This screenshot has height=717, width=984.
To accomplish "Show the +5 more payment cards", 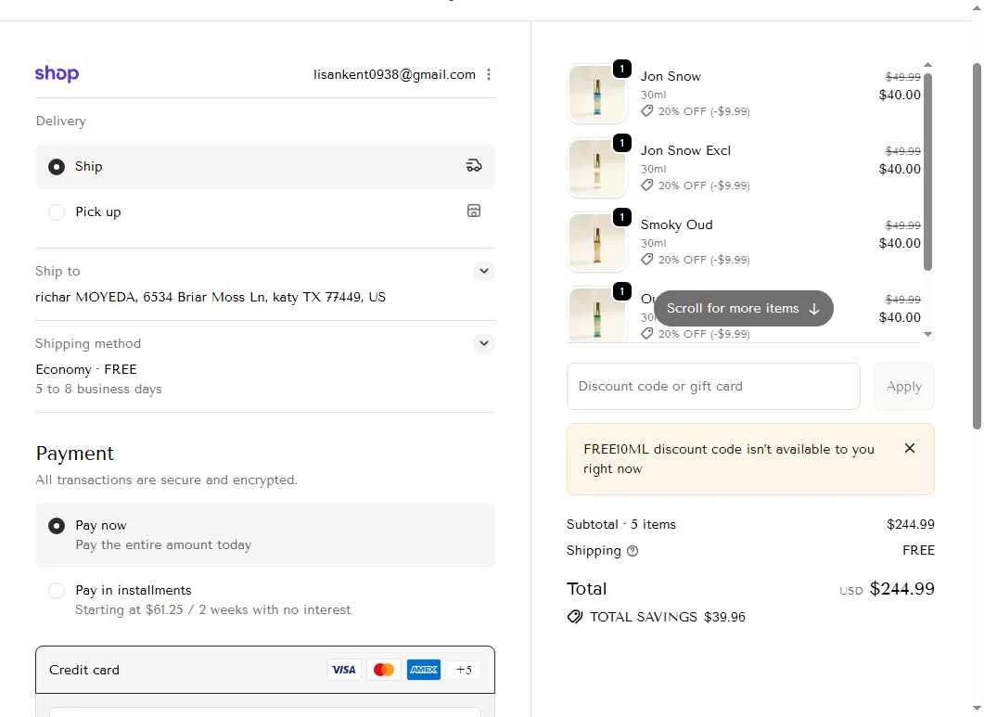I will tap(464, 670).
